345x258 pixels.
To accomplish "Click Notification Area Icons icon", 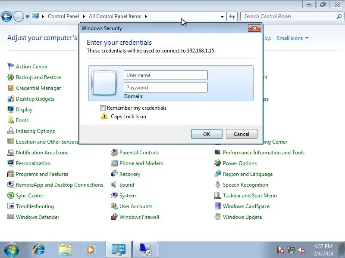I will [10, 152].
